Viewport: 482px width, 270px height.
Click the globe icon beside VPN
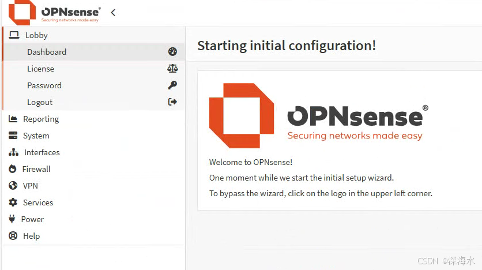13,185
